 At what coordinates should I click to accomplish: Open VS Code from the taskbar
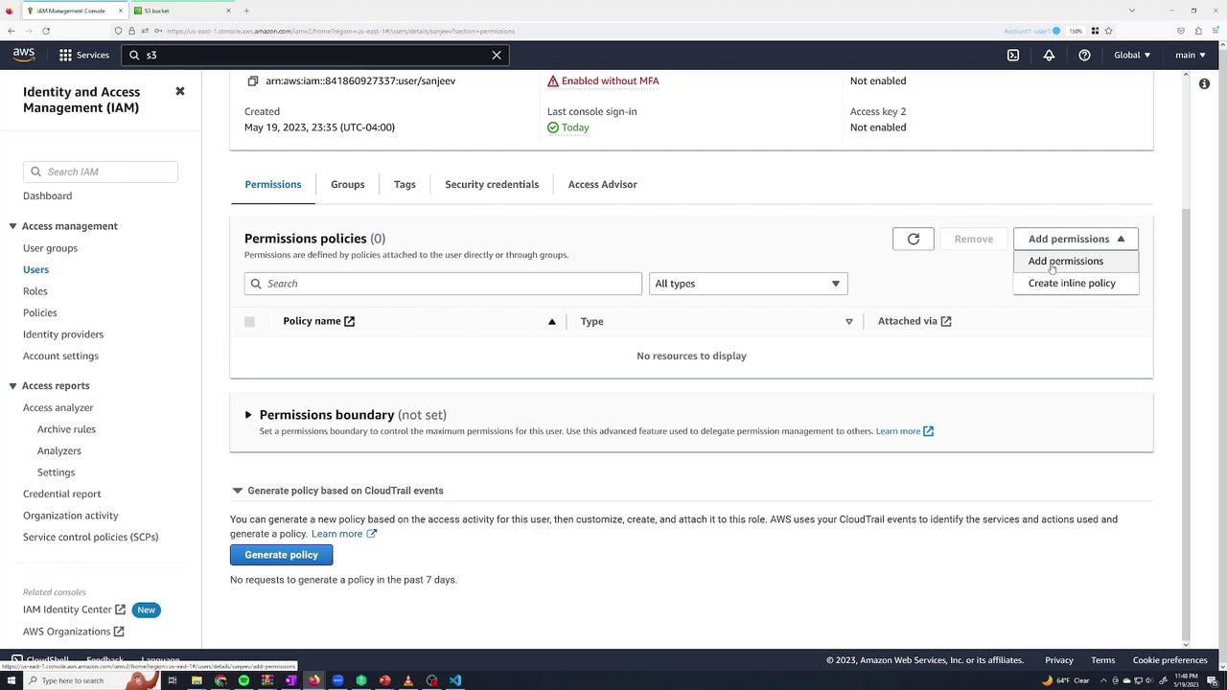[455, 680]
